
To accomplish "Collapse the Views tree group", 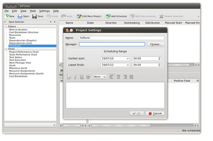I will [6, 49].
